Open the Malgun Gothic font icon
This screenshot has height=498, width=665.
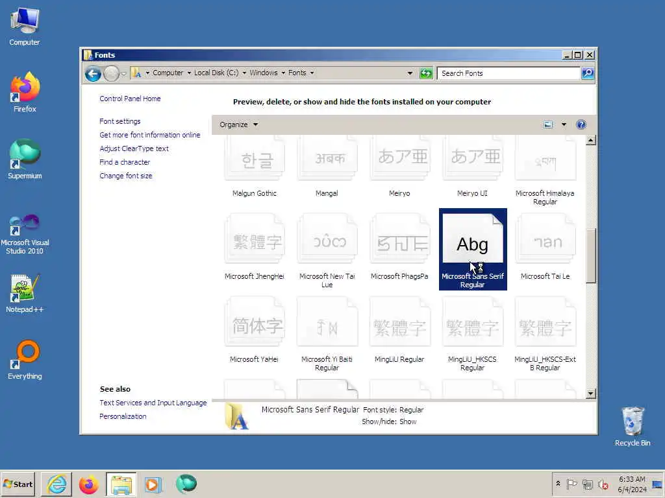pos(255,159)
